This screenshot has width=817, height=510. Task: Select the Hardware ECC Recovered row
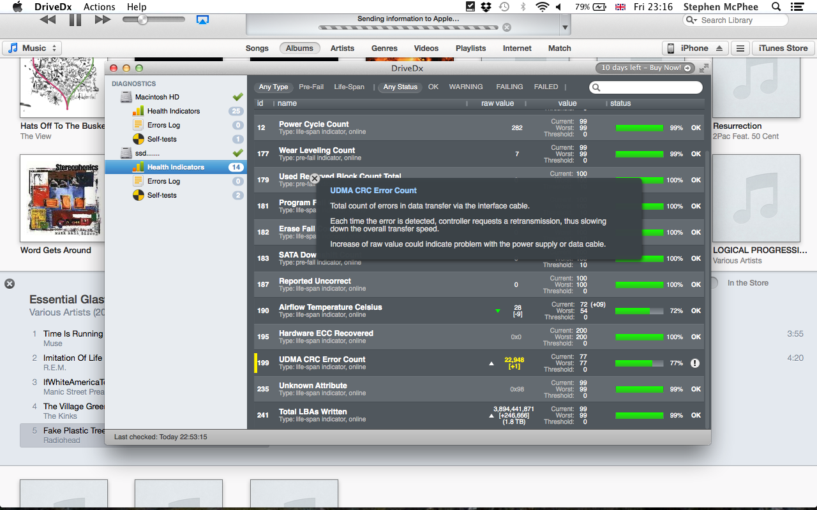(479, 337)
